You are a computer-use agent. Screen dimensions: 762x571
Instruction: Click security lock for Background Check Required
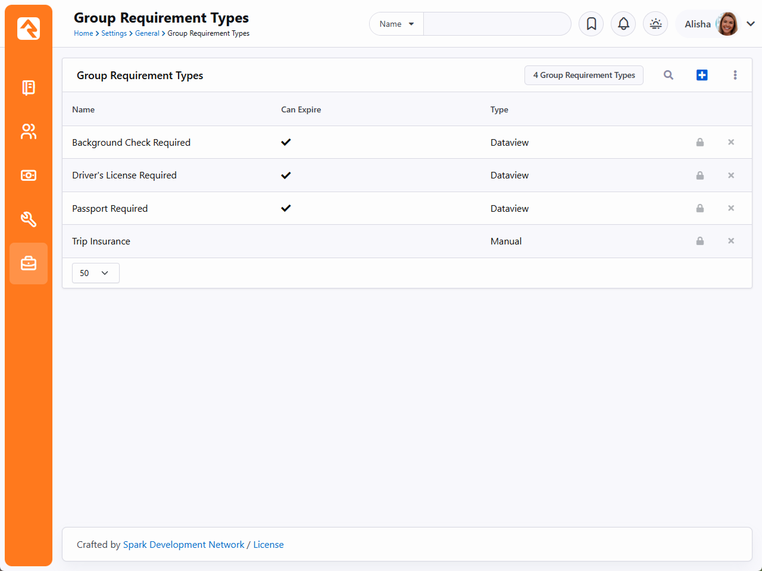pos(700,142)
